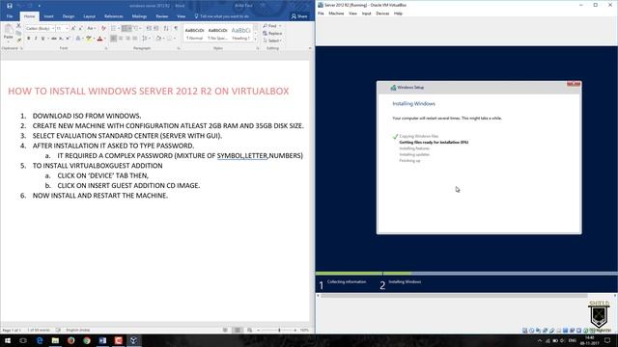This screenshot has height=347, width=618.
Task: Select the No Spacing style
Action: coord(217,34)
